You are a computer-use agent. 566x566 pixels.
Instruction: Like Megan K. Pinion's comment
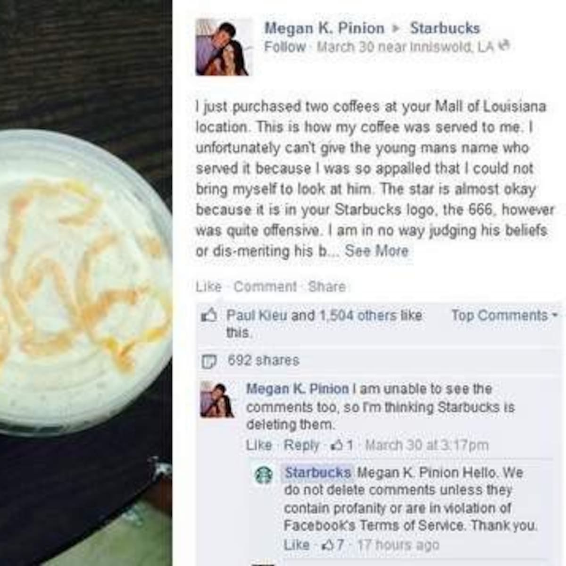[258, 445]
